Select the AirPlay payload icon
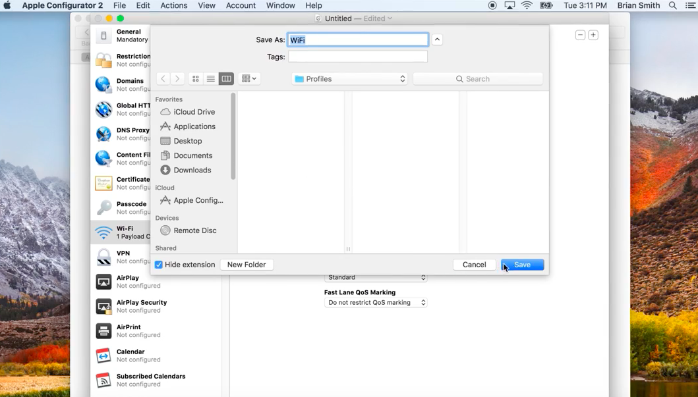Screen dimensions: 698x397 [x=103, y=281]
